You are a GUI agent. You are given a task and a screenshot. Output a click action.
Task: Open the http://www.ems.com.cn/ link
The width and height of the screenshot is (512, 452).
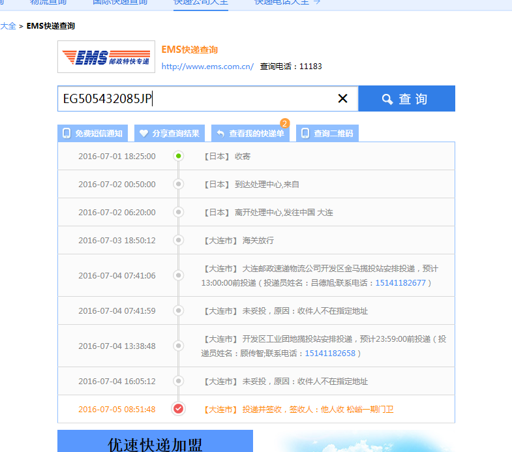(x=207, y=67)
